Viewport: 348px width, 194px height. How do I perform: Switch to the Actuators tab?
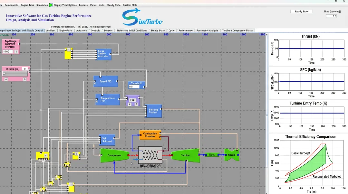(82, 31)
